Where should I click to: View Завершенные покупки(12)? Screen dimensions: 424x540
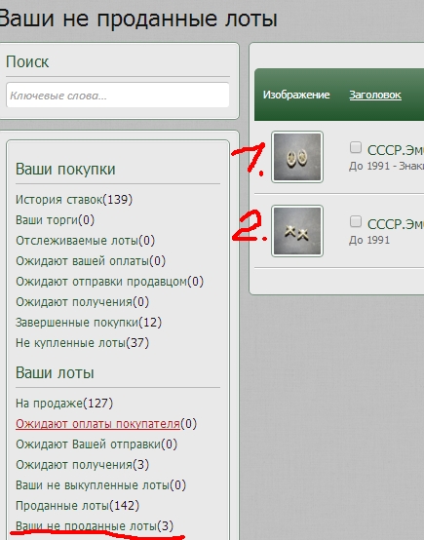pos(89,323)
